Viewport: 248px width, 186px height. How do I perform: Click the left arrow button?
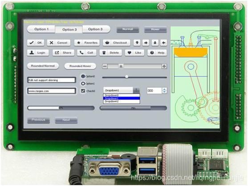[164, 43]
